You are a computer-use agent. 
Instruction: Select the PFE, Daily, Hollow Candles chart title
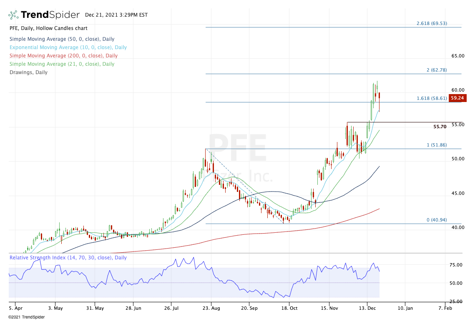click(x=48, y=28)
